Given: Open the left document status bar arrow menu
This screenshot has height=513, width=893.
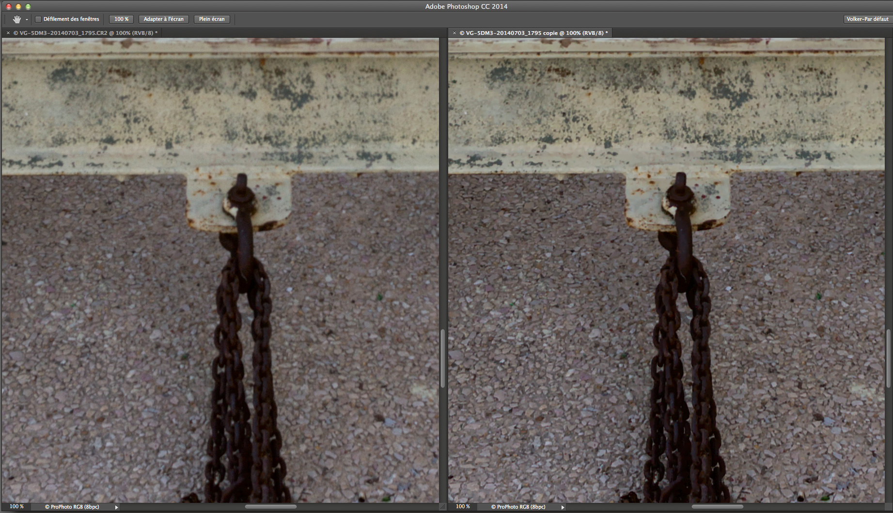Looking at the screenshot, I should pyautogui.click(x=116, y=507).
